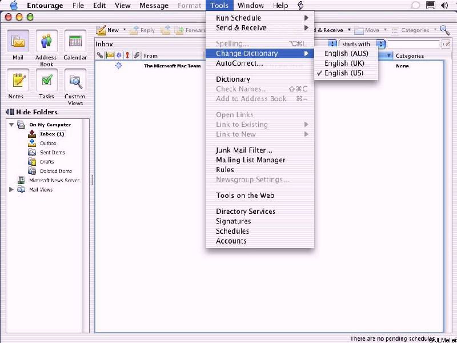Open Directory Services menu item

point(260,212)
